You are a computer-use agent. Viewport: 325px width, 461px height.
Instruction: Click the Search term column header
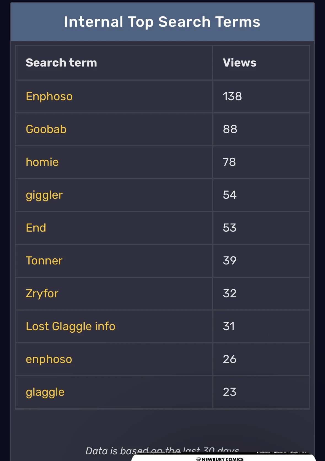click(x=61, y=63)
